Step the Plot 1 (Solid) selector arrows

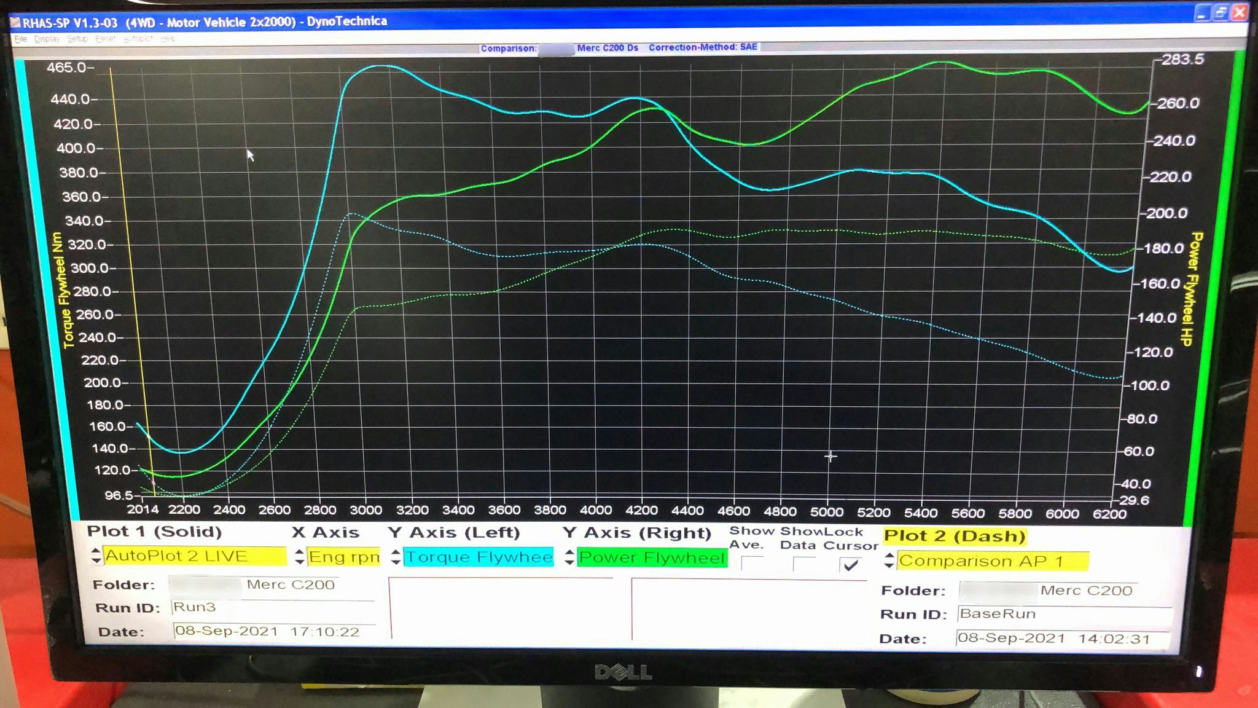tap(95, 556)
